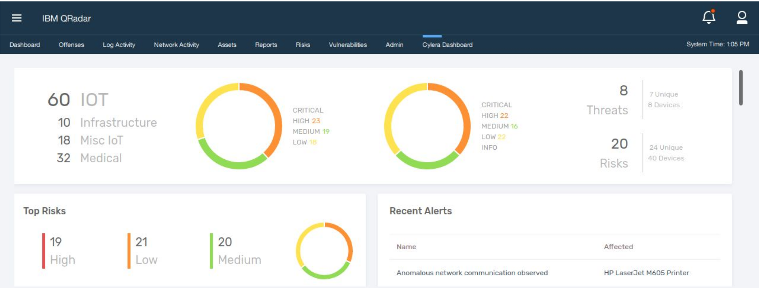Image resolution: width=759 pixels, height=293 pixels.
Task: Select the Assets tab
Action: pyautogui.click(x=227, y=45)
